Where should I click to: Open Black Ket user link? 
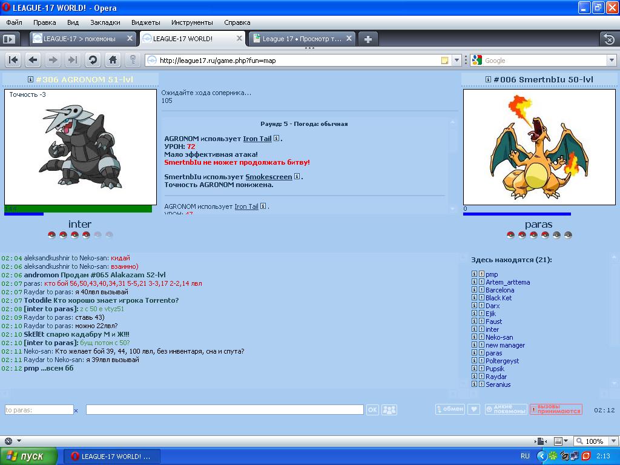click(498, 298)
